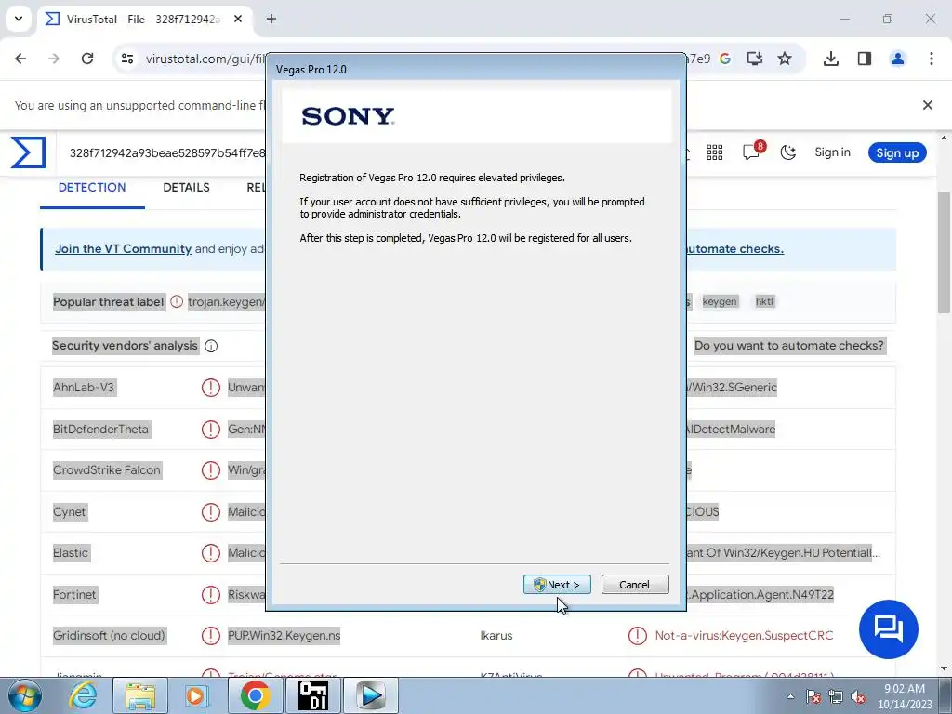Click the Cynet vendor name
The width and height of the screenshot is (952, 714).
click(69, 512)
